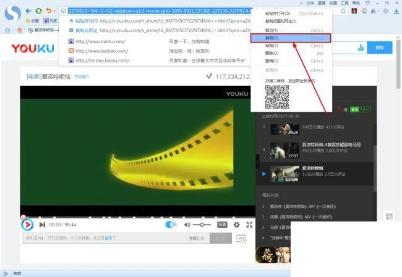Enter fullscreen mode in video player

coord(249,225)
